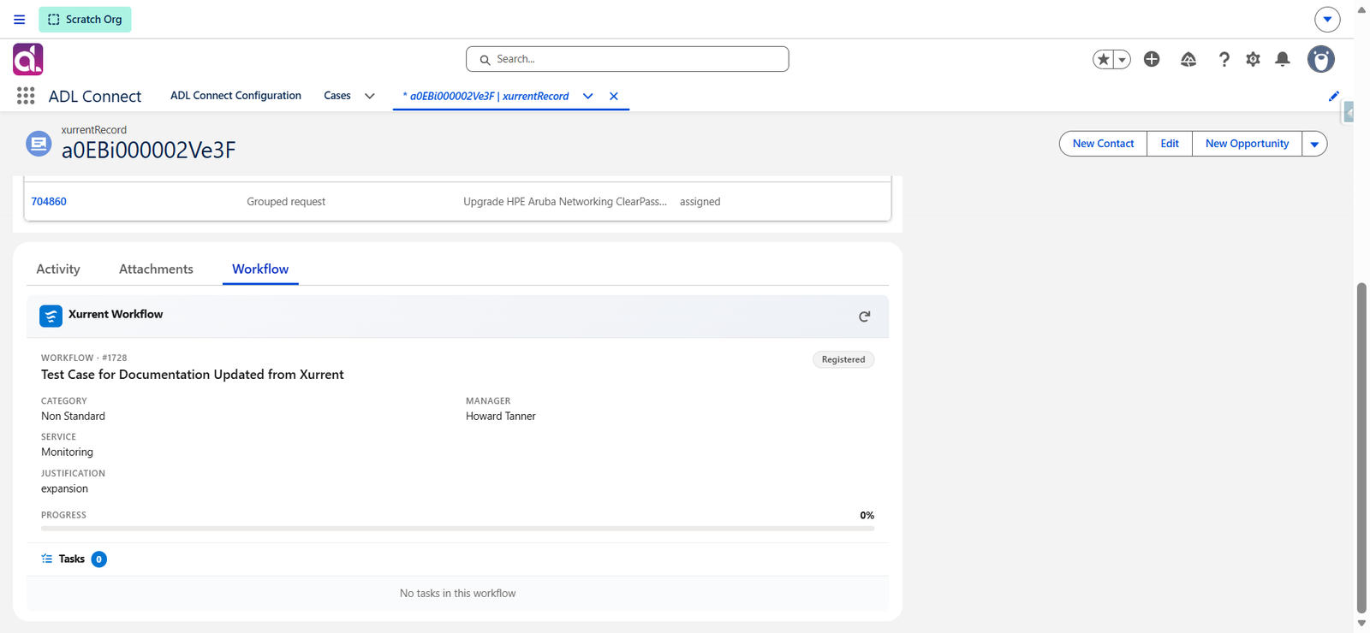Expand the xurrentRecord tab actions chevron

coord(588,96)
